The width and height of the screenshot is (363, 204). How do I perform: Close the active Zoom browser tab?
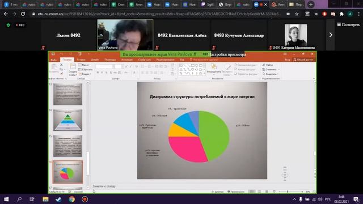265,5
